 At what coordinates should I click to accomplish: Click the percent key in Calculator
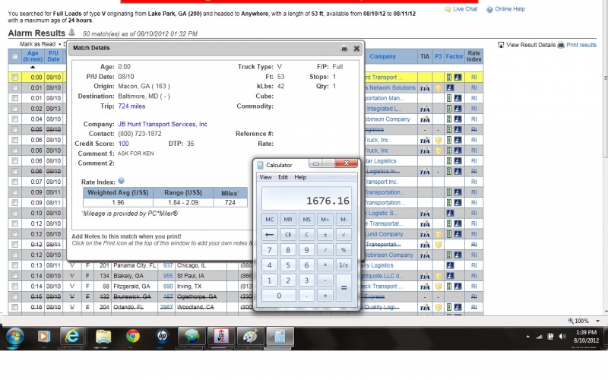click(x=344, y=250)
